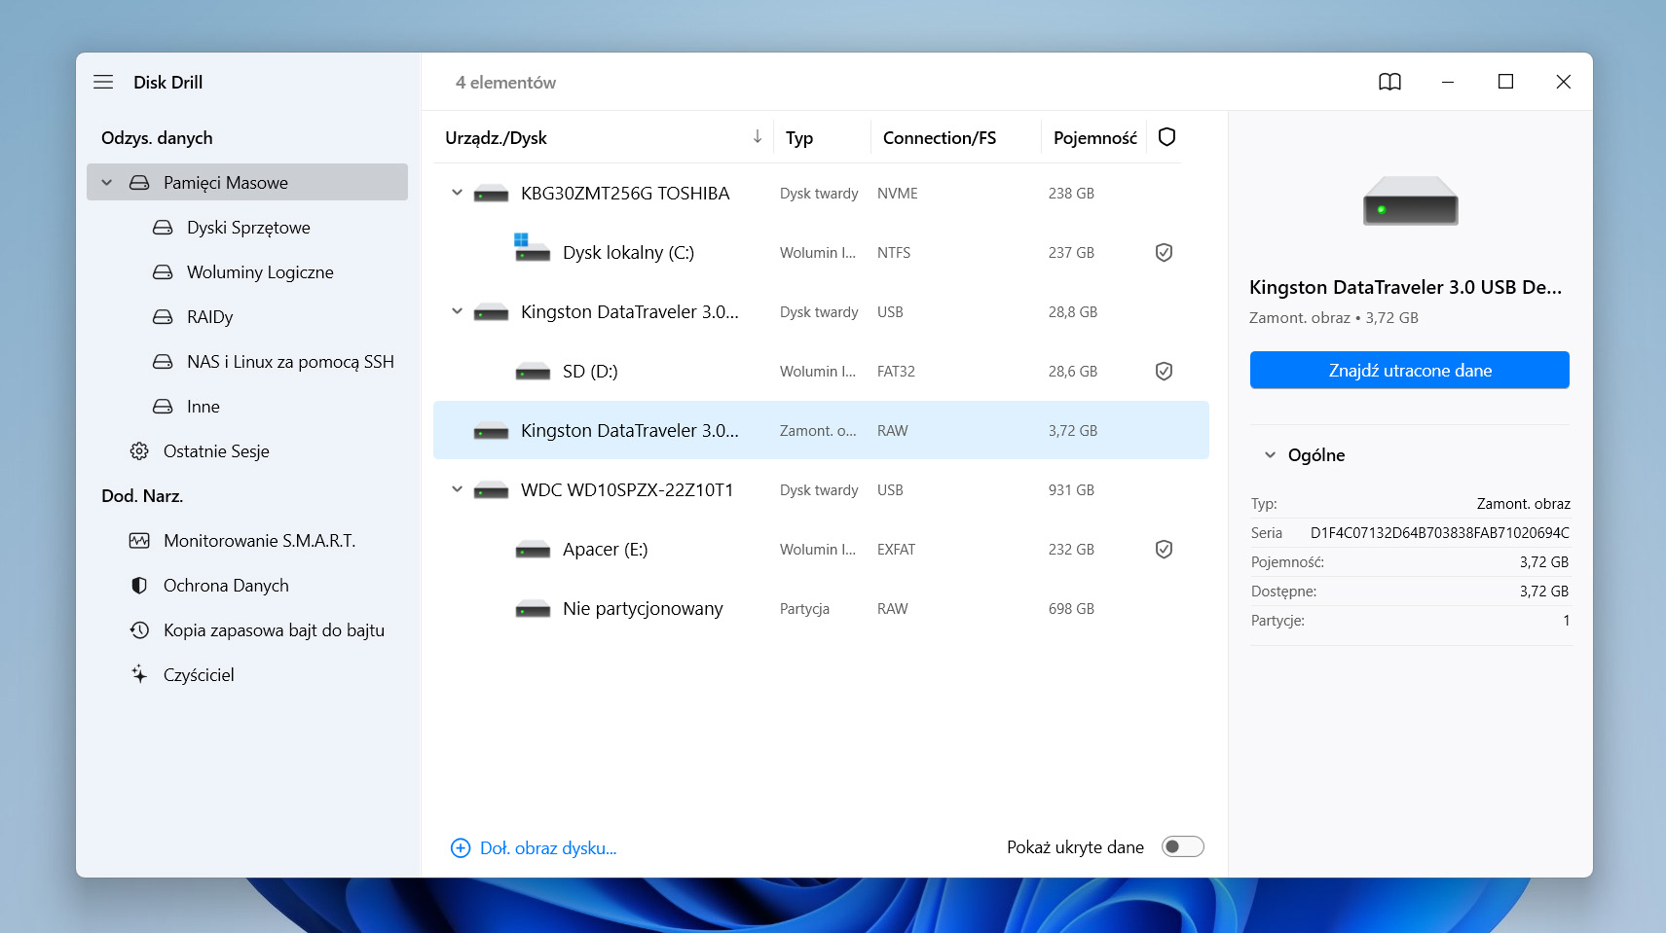This screenshot has height=933, width=1666.
Task: Click the protection shield for Dysk lokalny (C:)
Action: (x=1164, y=253)
